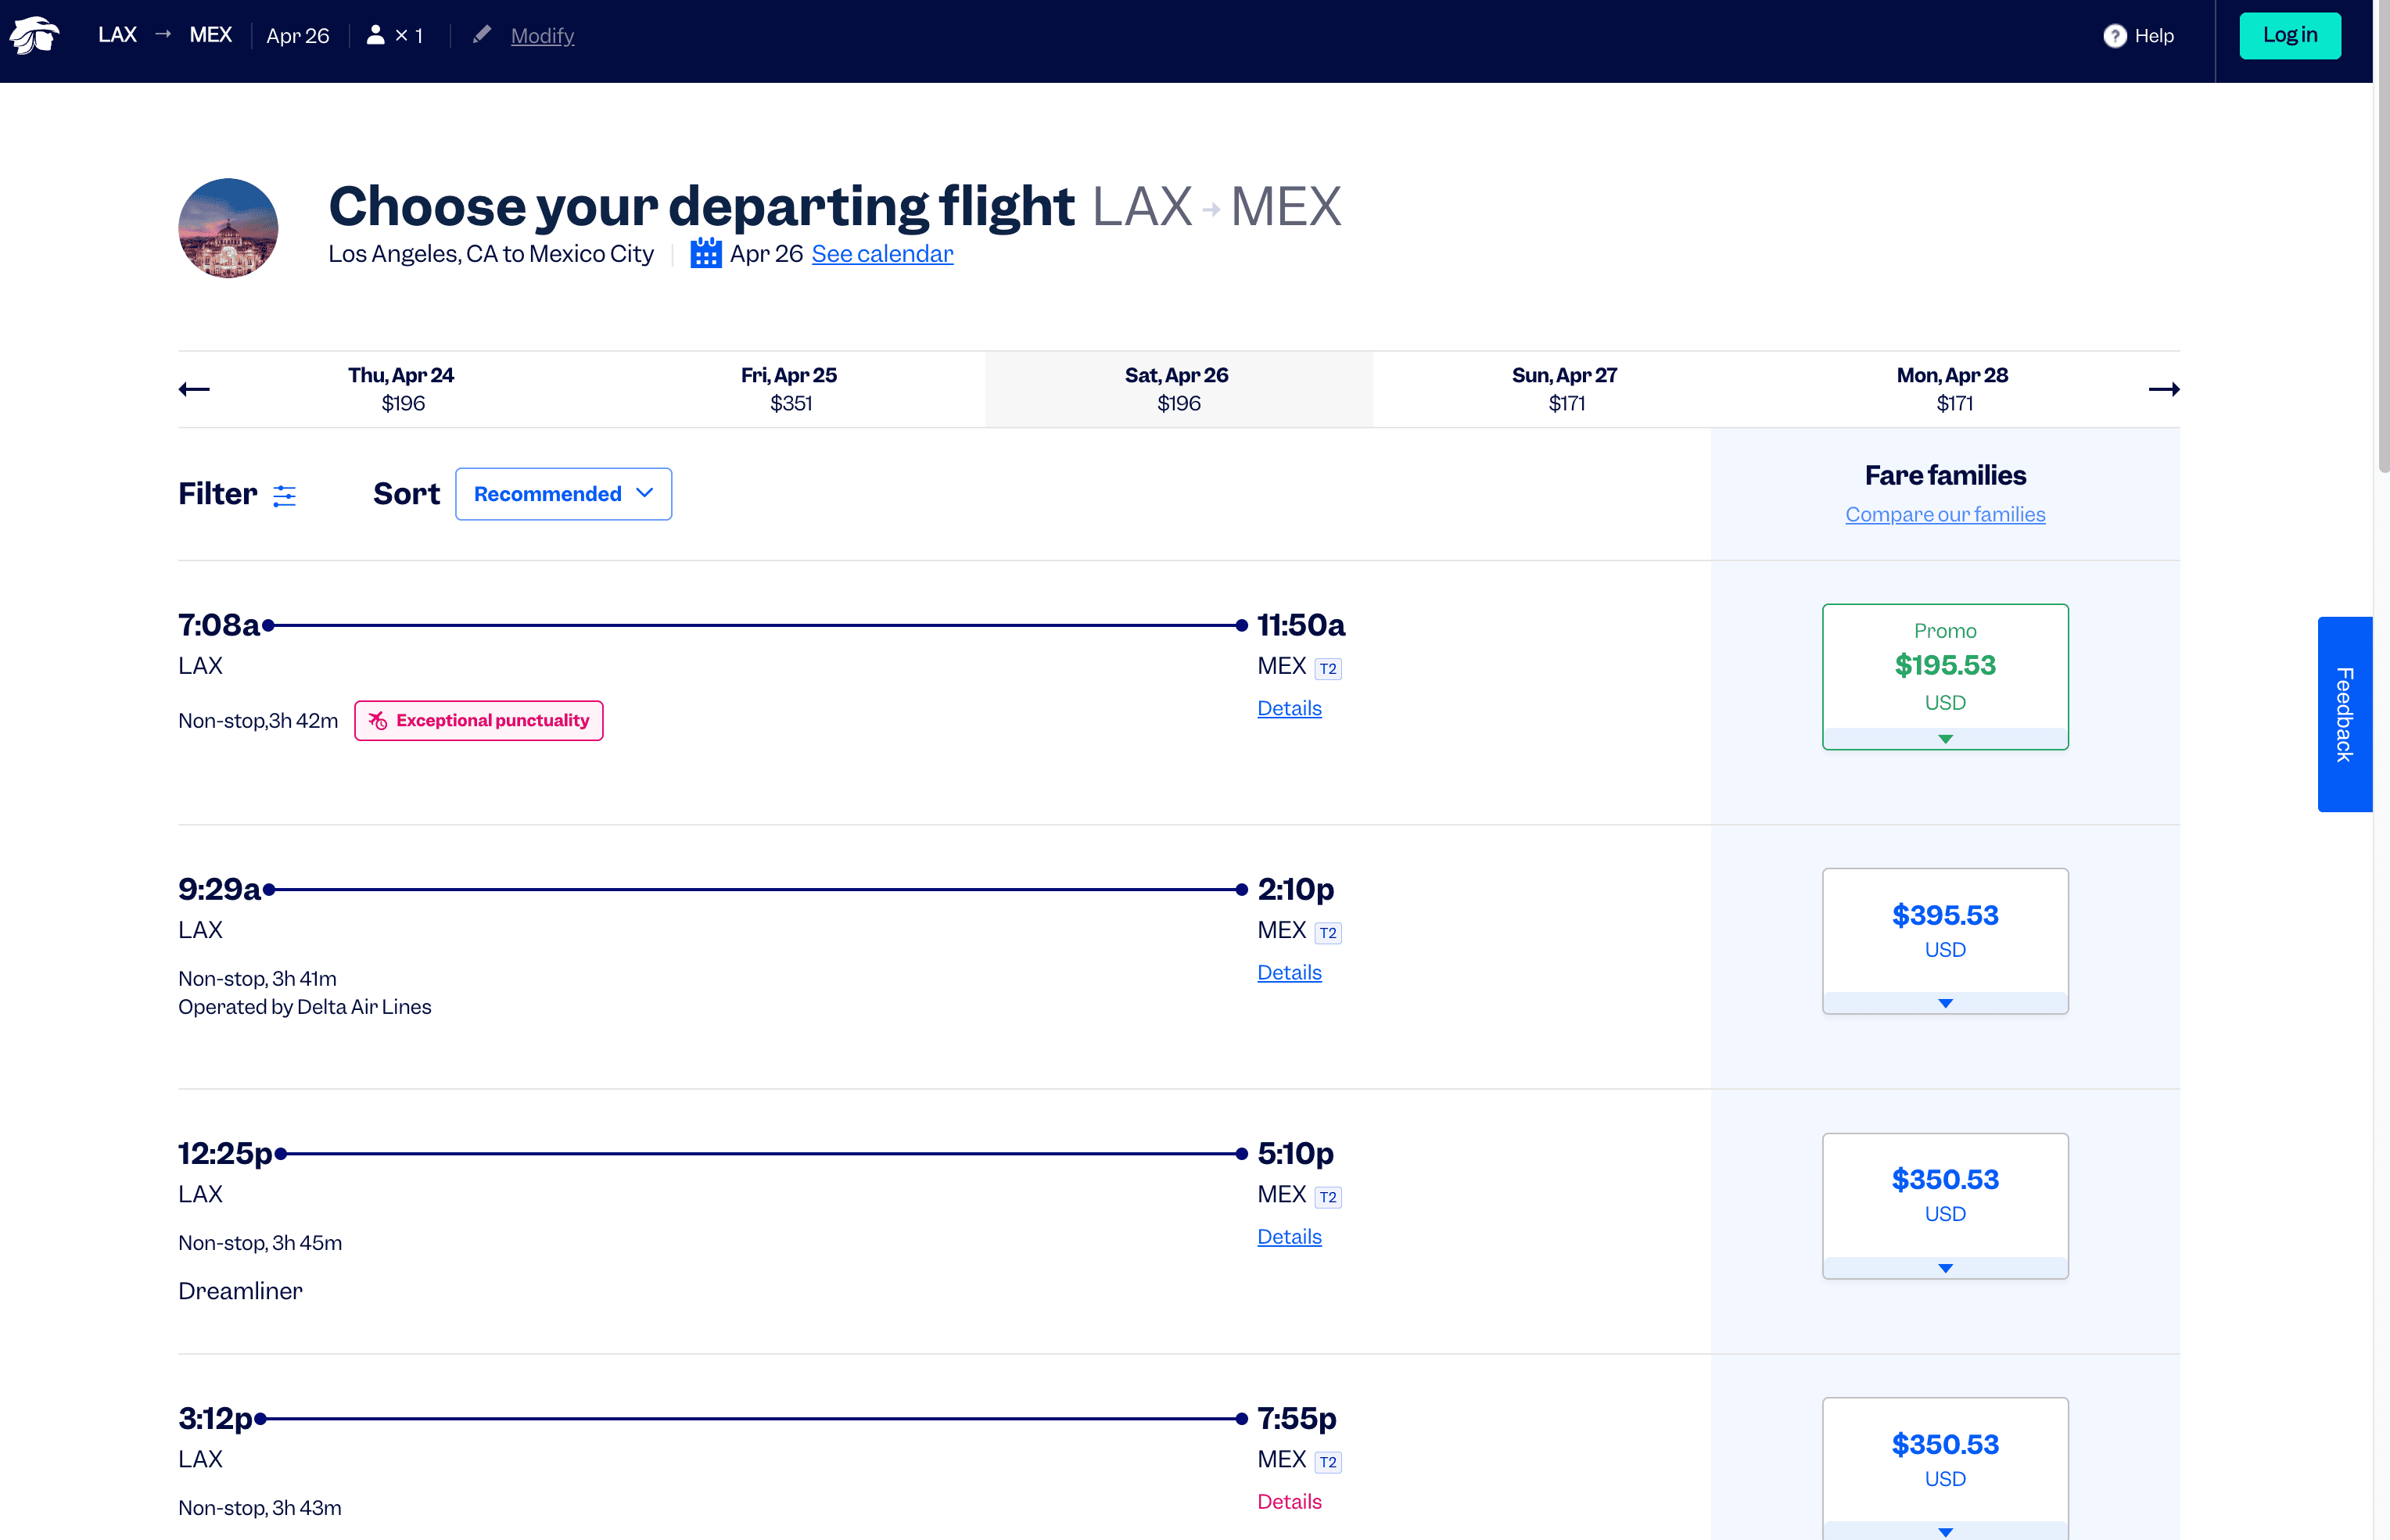The image size is (2390, 1540).
Task: Go to previous dates with left arrow
Action: [194, 389]
